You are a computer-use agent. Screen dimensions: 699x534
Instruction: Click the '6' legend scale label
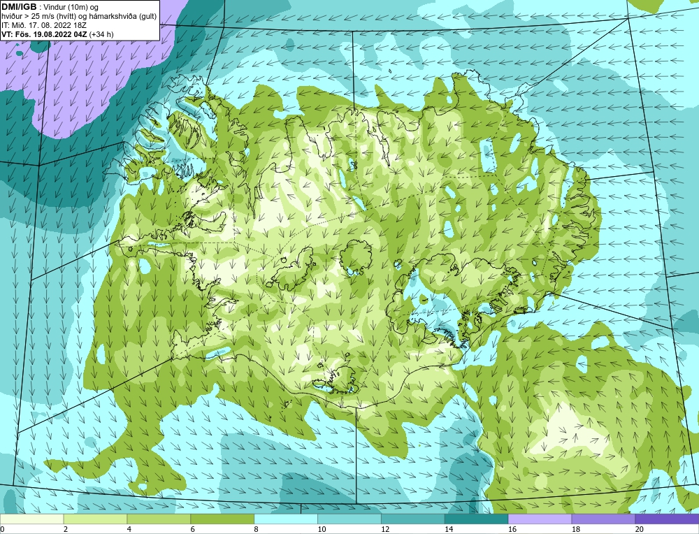193,529
